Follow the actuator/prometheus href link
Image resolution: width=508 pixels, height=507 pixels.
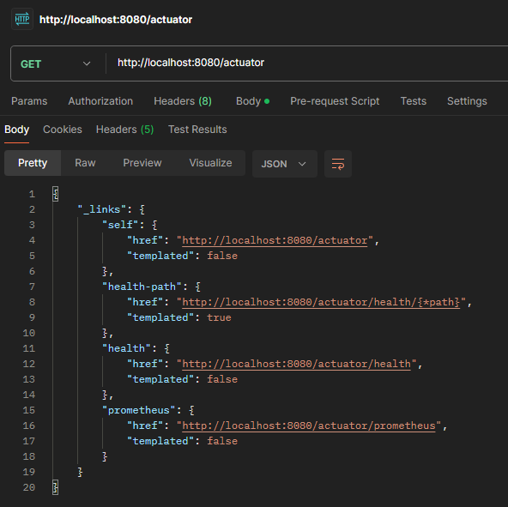pyautogui.click(x=309, y=426)
